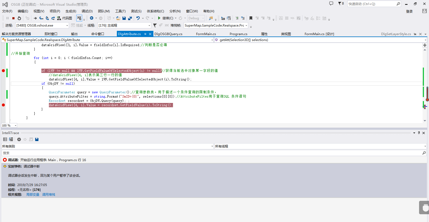Open the 生成(B) menu

(x=71, y=11)
